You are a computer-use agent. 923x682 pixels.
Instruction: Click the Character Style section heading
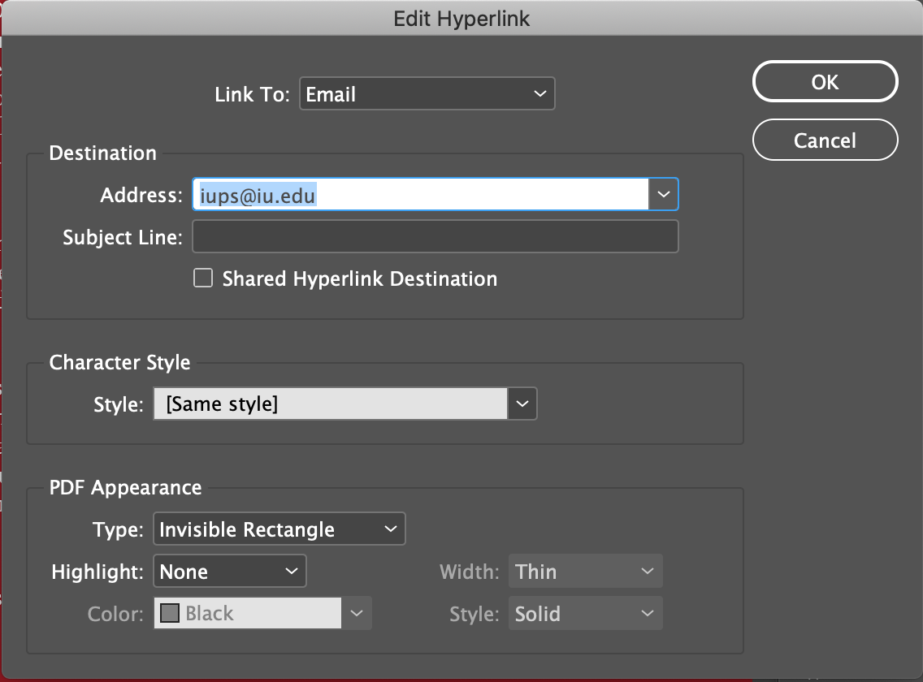click(119, 363)
